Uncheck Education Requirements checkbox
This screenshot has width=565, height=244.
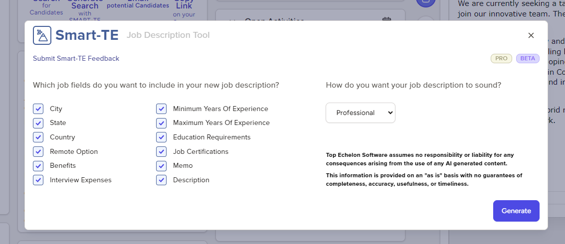[x=161, y=137]
